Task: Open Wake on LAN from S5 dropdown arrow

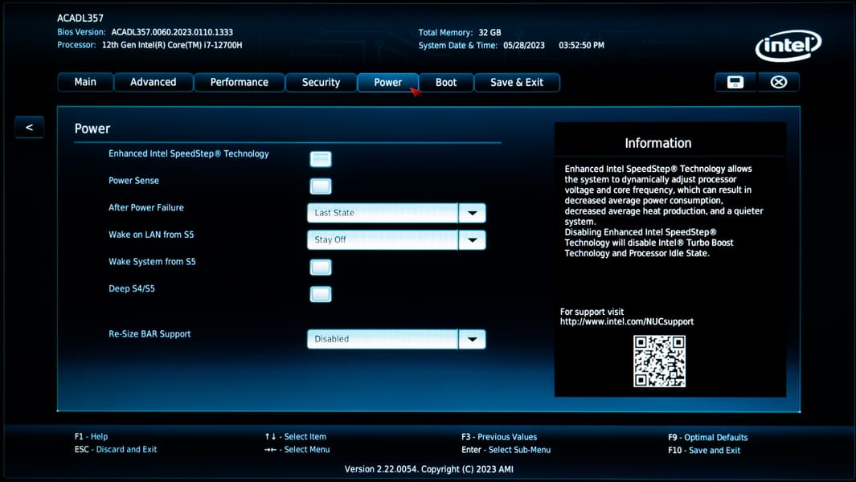Action: pos(473,239)
